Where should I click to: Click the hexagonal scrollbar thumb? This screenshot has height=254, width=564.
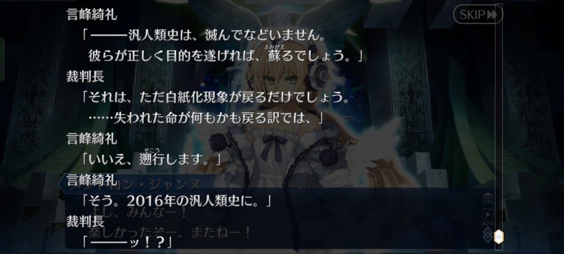click(498, 236)
